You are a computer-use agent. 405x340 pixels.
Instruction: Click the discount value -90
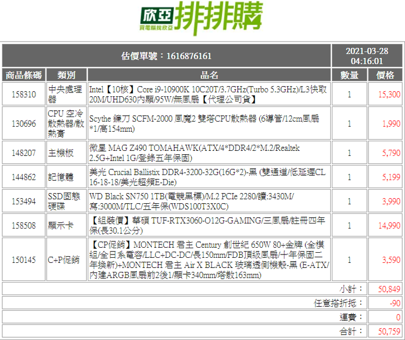[x=395, y=303]
